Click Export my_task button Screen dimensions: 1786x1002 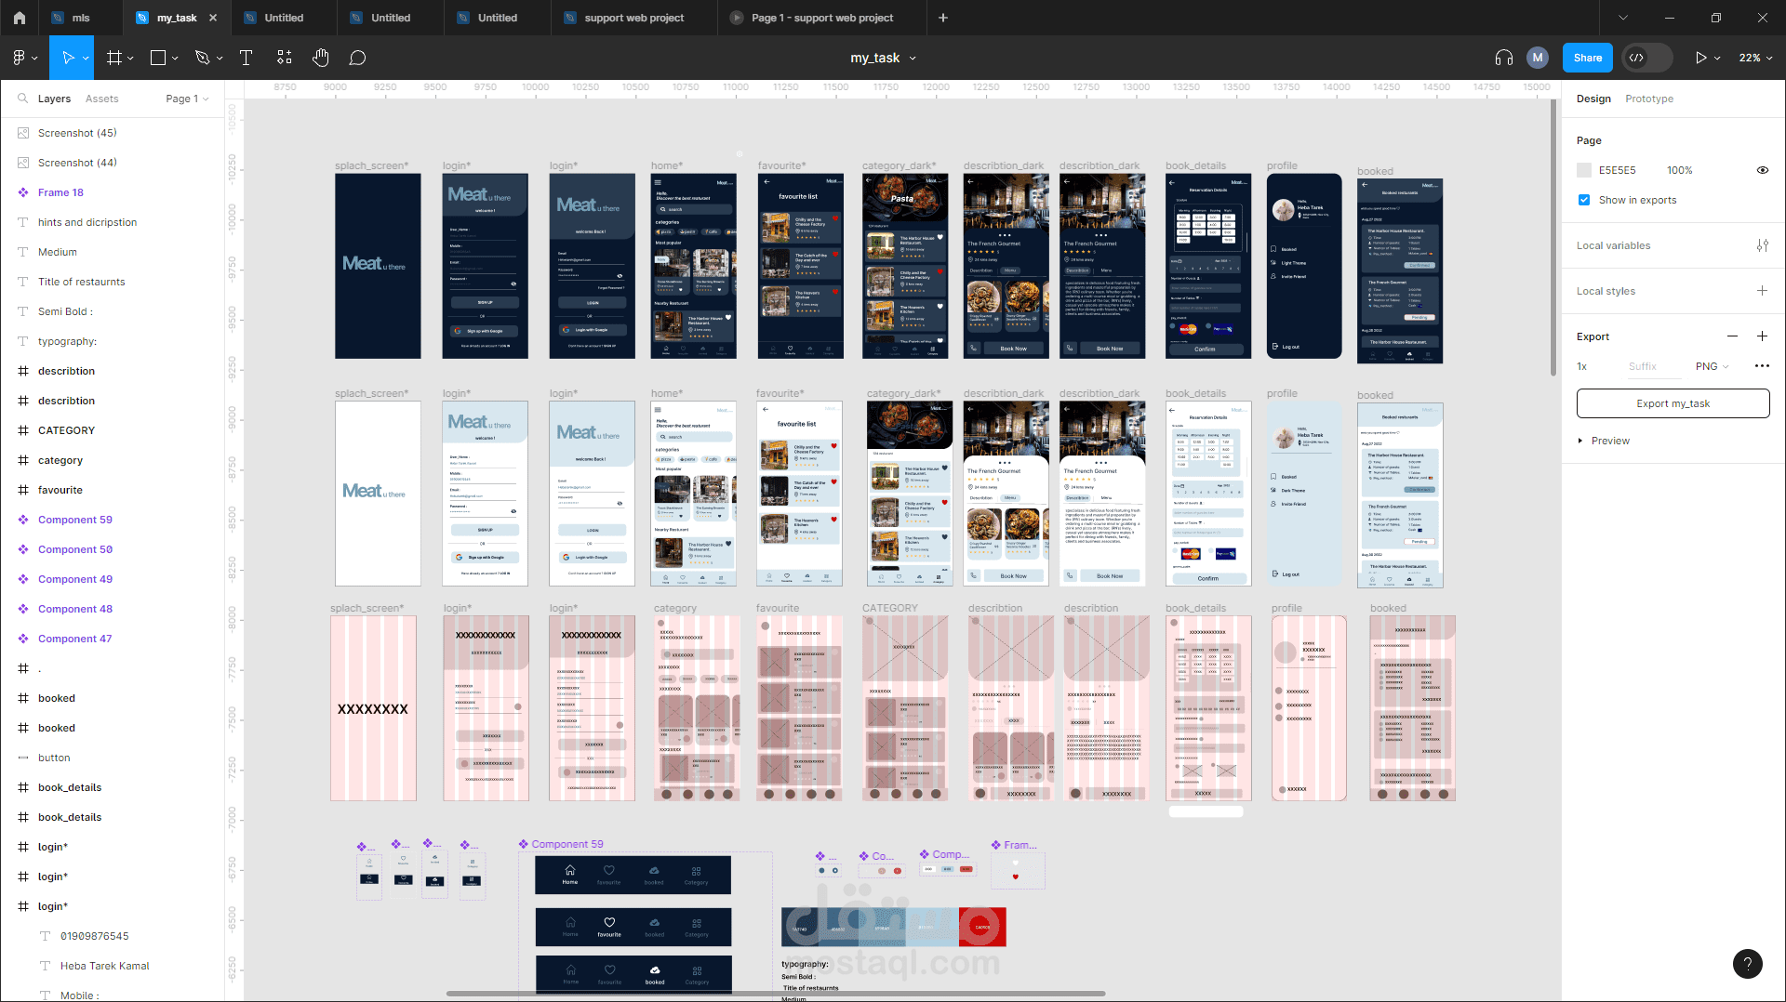click(x=1673, y=403)
